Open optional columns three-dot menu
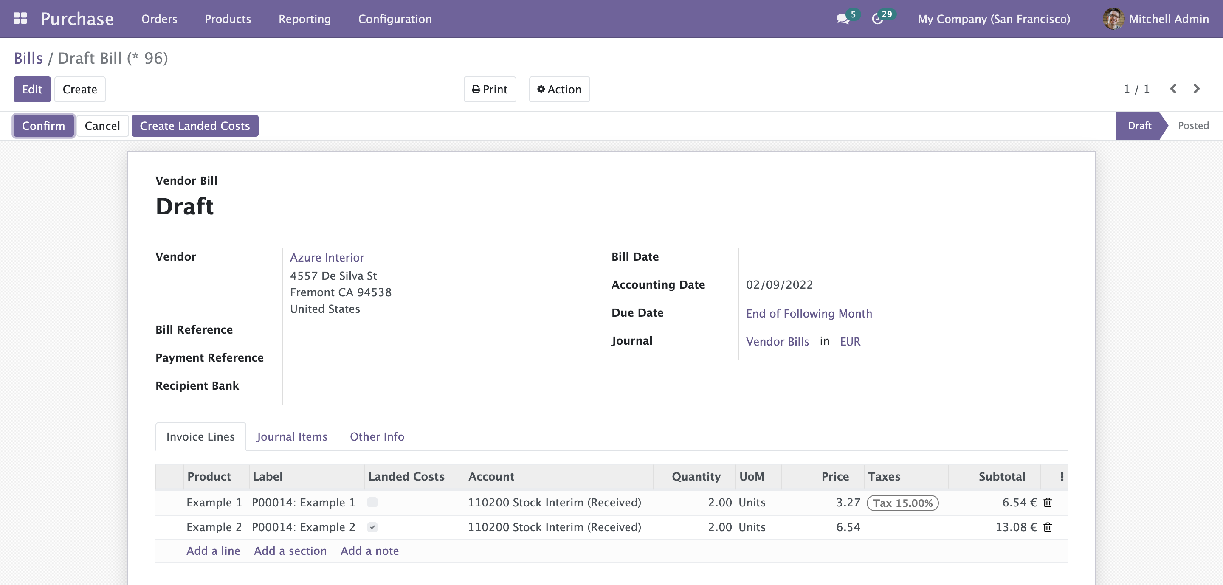This screenshot has height=585, width=1223. 1062,476
